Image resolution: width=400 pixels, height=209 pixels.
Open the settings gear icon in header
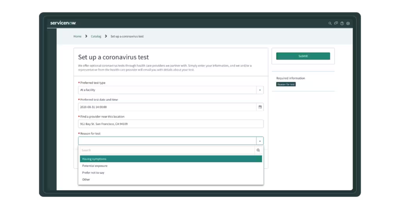[348, 23]
